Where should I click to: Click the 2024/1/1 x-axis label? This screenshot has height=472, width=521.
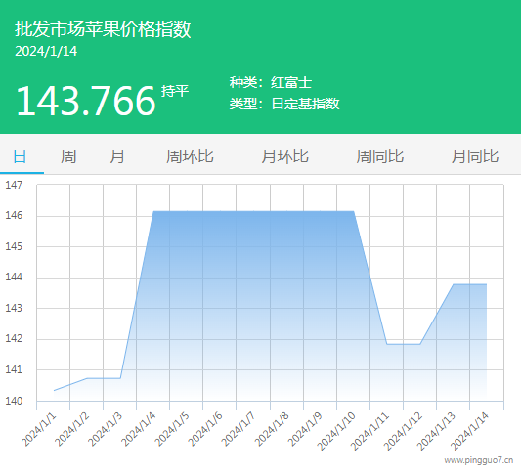(x=39, y=429)
